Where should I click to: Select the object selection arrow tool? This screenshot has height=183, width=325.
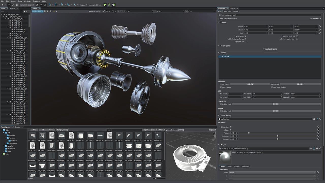(x=3, y=5)
